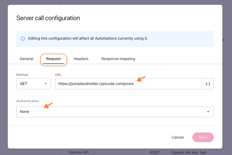
Task: Click the banner text about editing this configuration
Action: pos(88,39)
